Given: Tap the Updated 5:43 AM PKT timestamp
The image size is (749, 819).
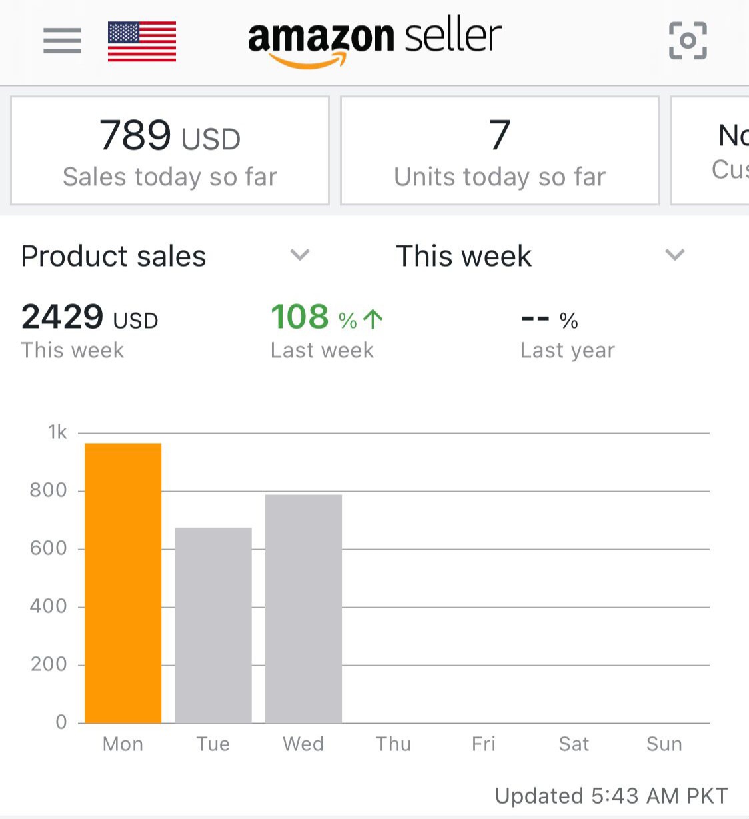Looking at the screenshot, I should [x=611, y=796].
